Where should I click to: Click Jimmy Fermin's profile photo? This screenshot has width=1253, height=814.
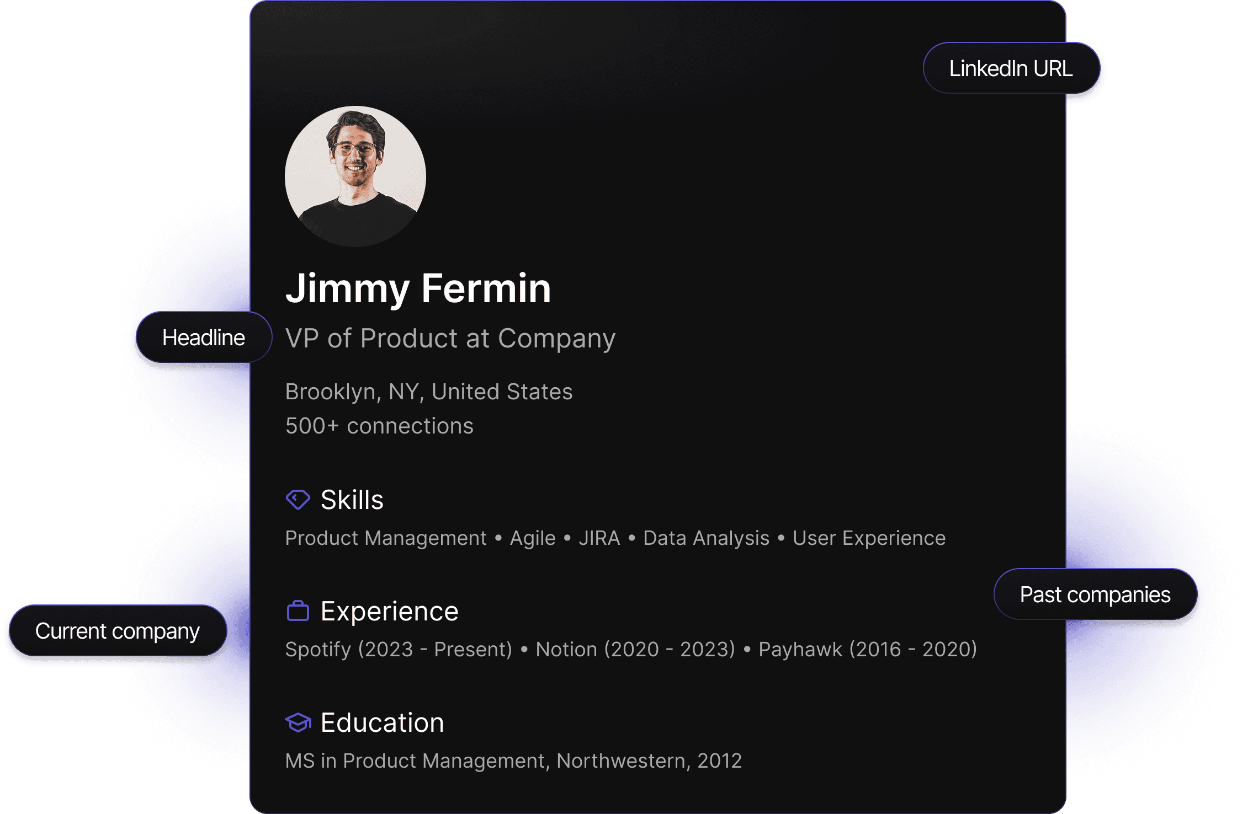[355, 176]
